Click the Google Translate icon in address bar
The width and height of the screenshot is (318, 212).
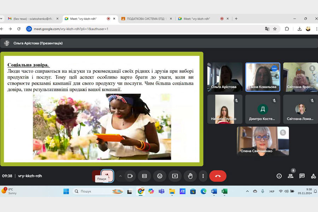click(267, 29)
